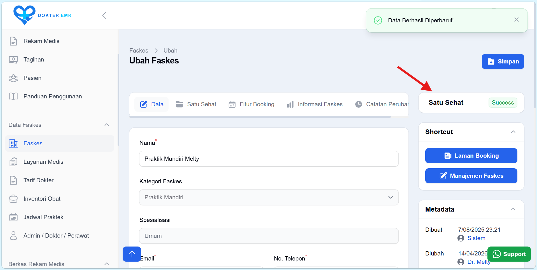Viewport: 537px width, 270px height.
Task: Collapse the sidebar with the left chevron
Action: click(104, 15)
